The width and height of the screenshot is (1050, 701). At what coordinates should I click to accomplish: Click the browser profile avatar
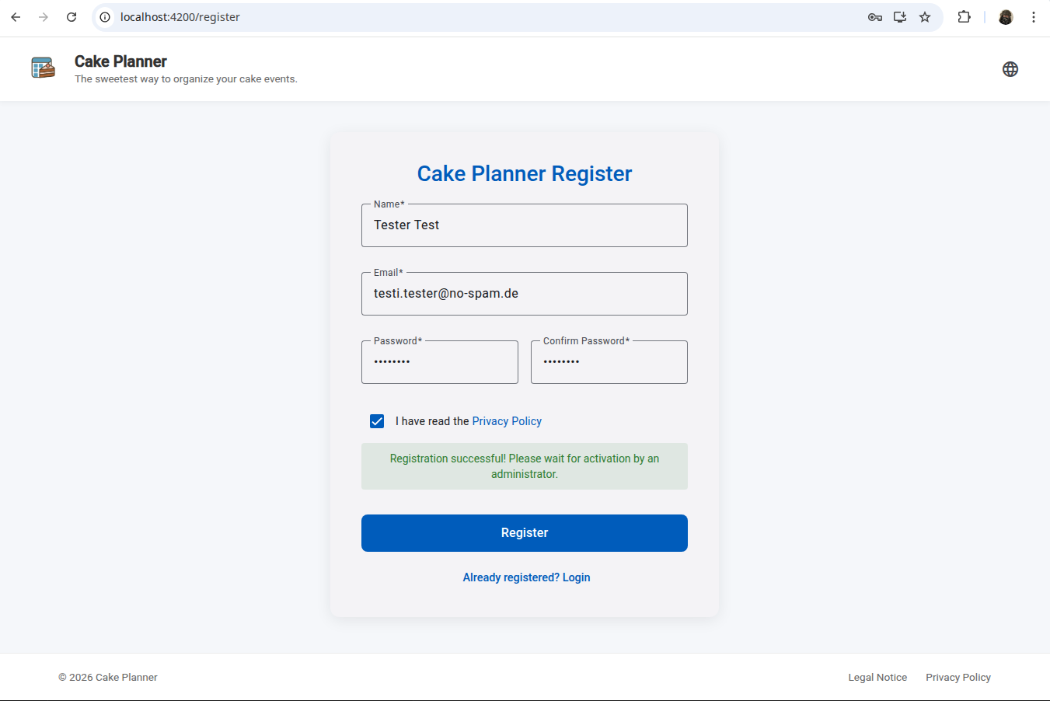[1005, 16]
